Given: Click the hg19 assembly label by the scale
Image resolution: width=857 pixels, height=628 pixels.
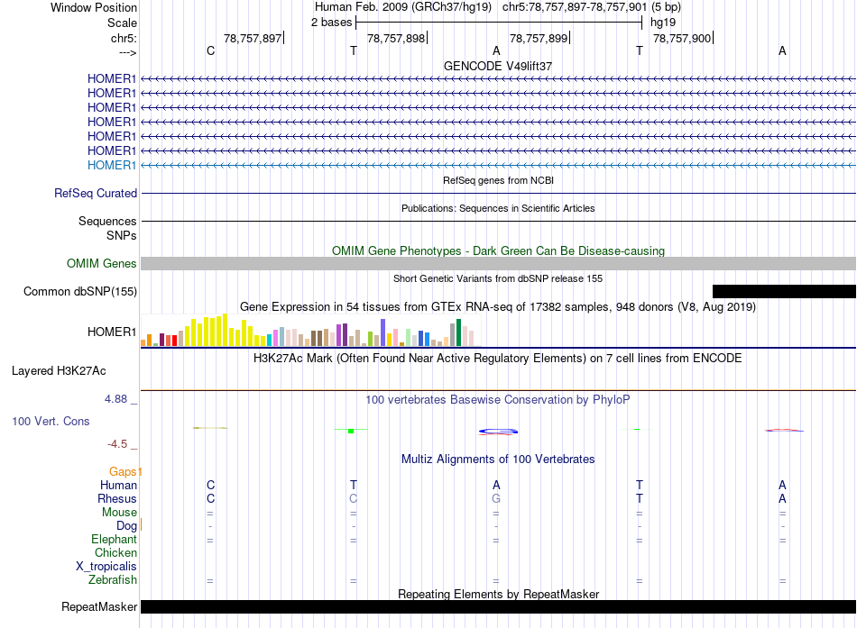Looking at the screenshot, I should tap(663, 23).
